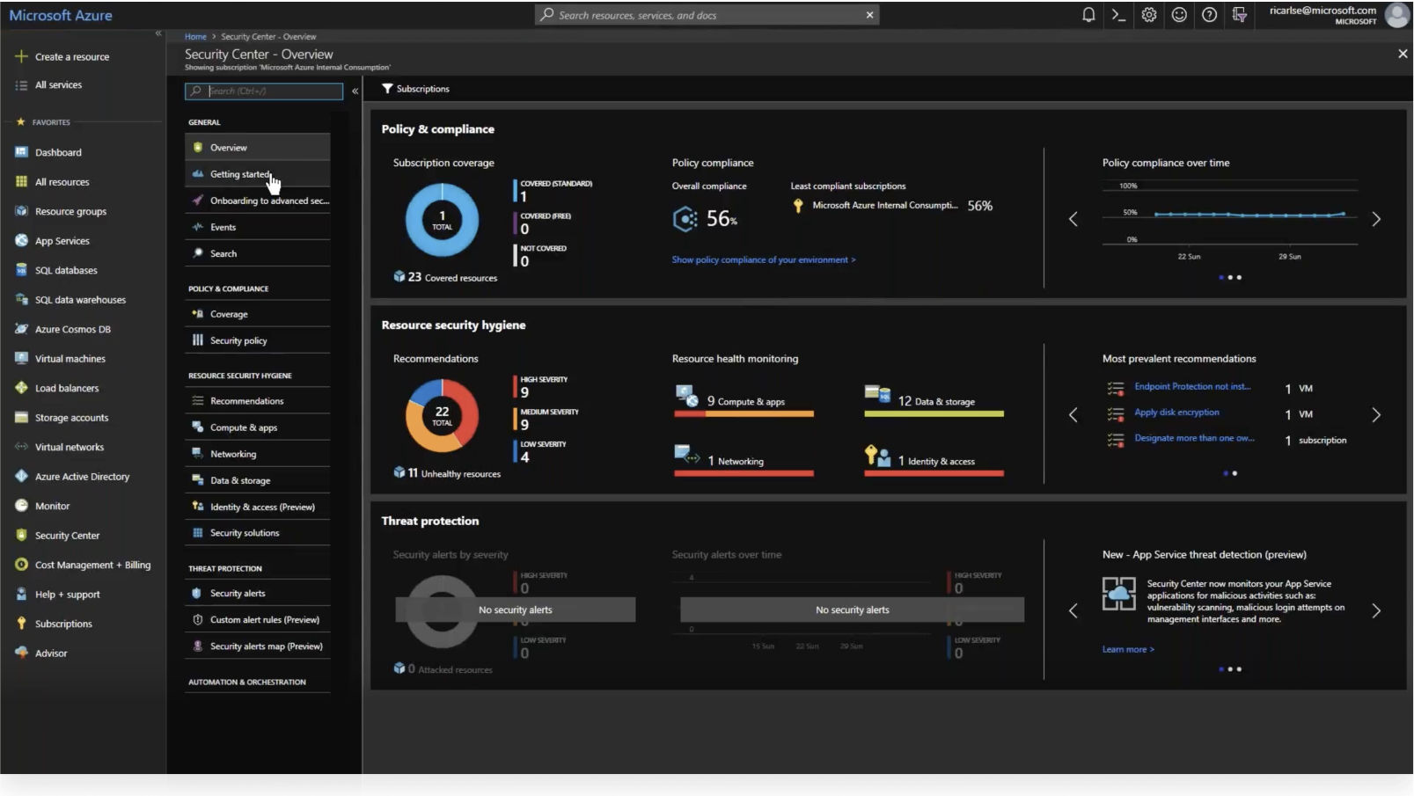Open Security solutions menu item
This screenshot has width=1414, height=796.
pyautogui.click(x=257, y=533)
